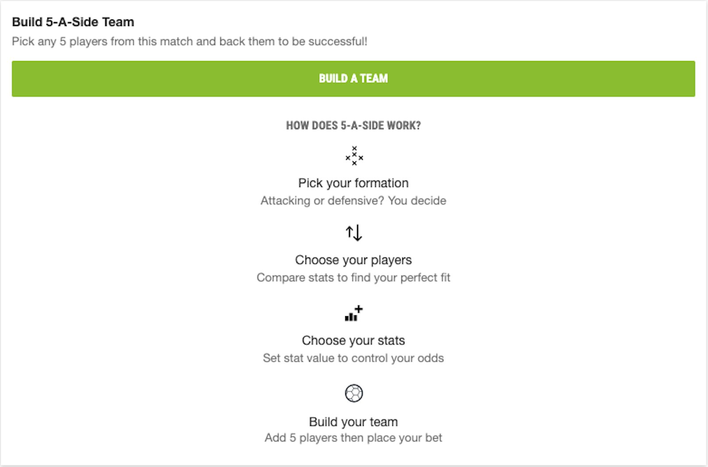Click the 'Pick any 5 players' subtitle text
Screen dimensions: 708x467
click(x=189, y=42)
